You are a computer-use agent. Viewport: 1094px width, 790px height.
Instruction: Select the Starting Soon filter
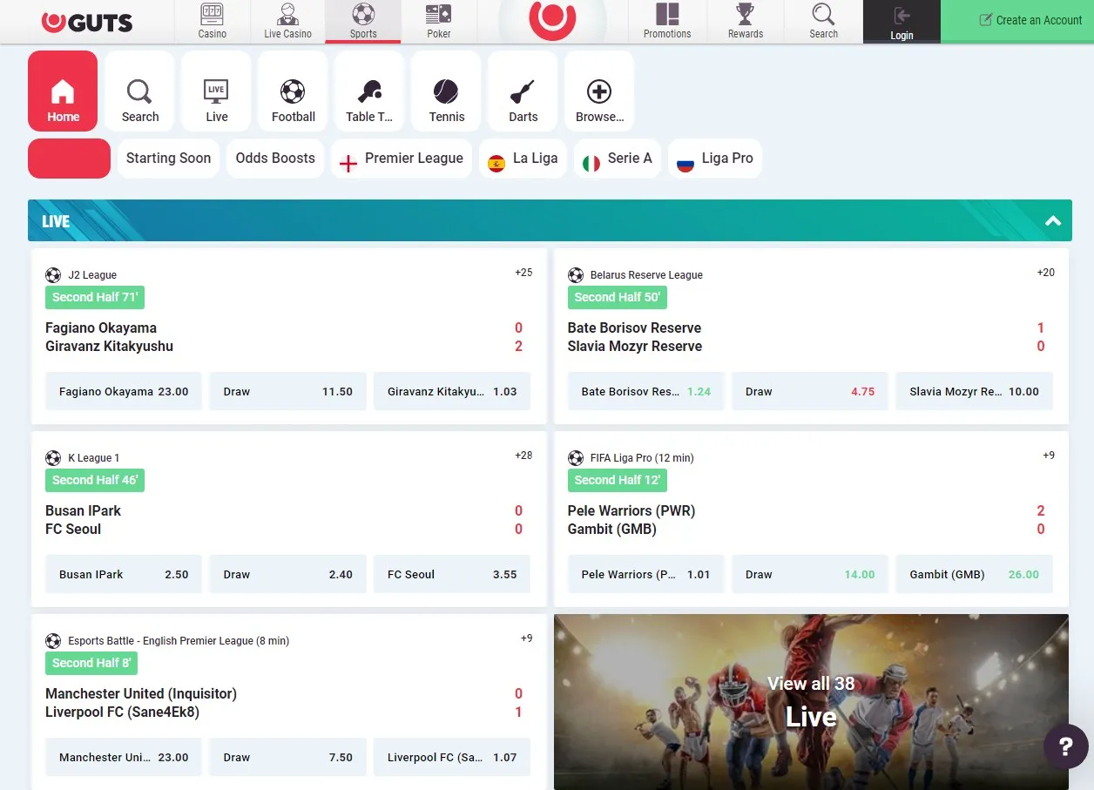pos(168,159)
